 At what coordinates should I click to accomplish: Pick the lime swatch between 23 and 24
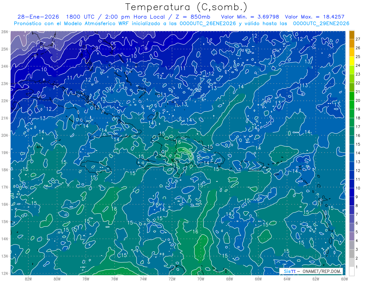(x=352, y=70)
